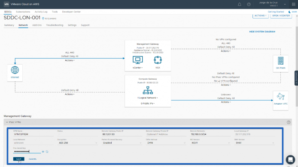
Task: Open the Activity Log menu
Action: coord(41,12)
